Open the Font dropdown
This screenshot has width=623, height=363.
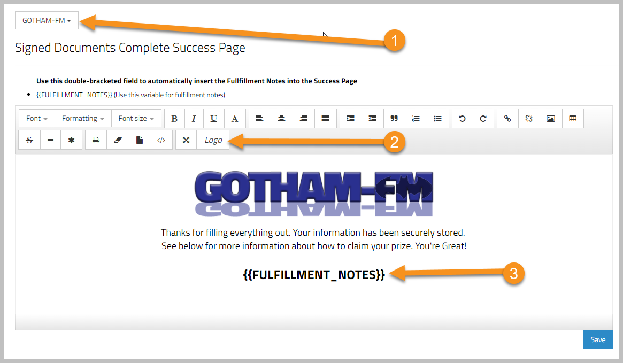coord(37,118)
